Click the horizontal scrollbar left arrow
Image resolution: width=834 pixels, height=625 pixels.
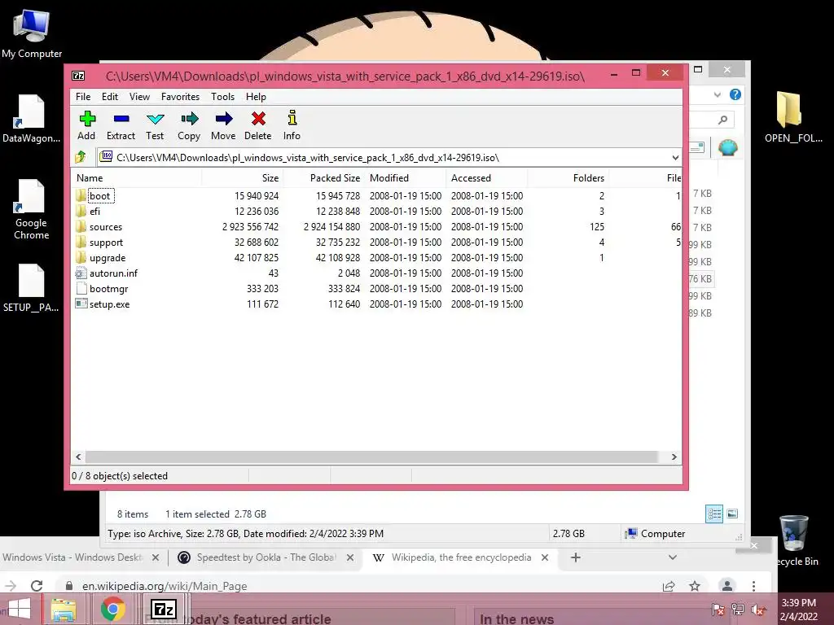pyautogui.click(x=78, y=457)
